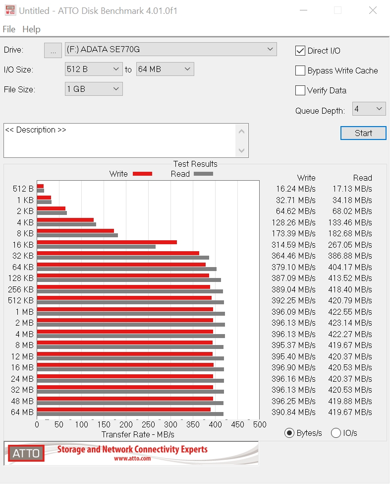Open the 64 MB maximum I/O size dropdown
Viewport: 390px width, 484px height.
[x=165, y=69]
